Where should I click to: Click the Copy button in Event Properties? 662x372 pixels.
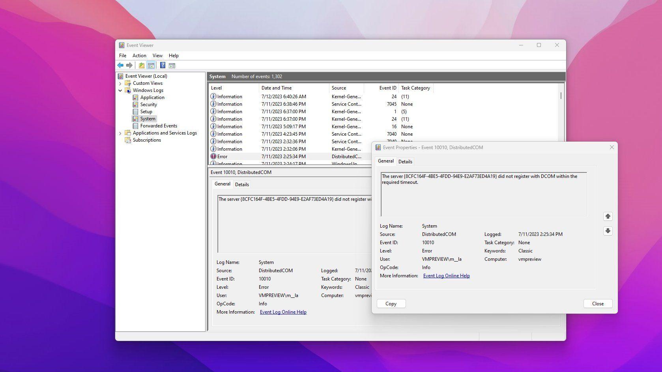[391, 303]
